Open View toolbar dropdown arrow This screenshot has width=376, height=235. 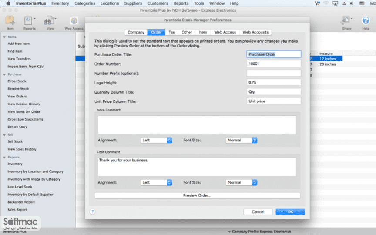(x=55, y=18)
